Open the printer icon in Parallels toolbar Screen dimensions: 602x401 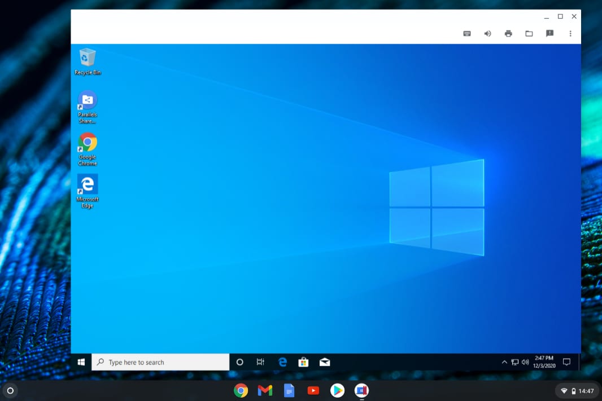click(x=508, y=34)
